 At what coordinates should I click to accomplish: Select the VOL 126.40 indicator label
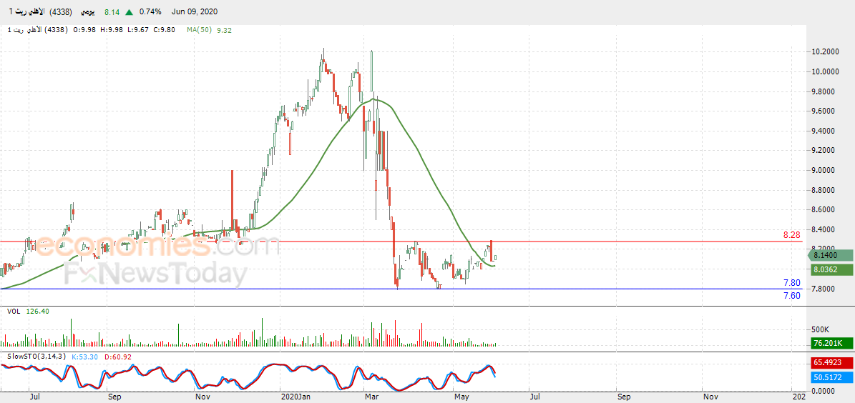click(29, 312)
